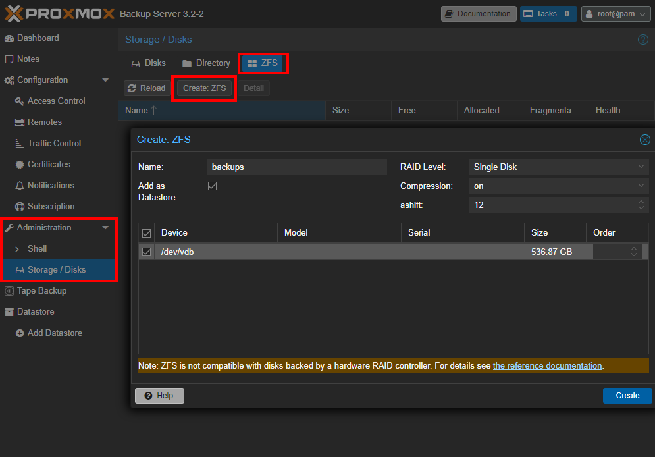Open the root@pam user menu

pyautogui.click(x=616, y=14)
